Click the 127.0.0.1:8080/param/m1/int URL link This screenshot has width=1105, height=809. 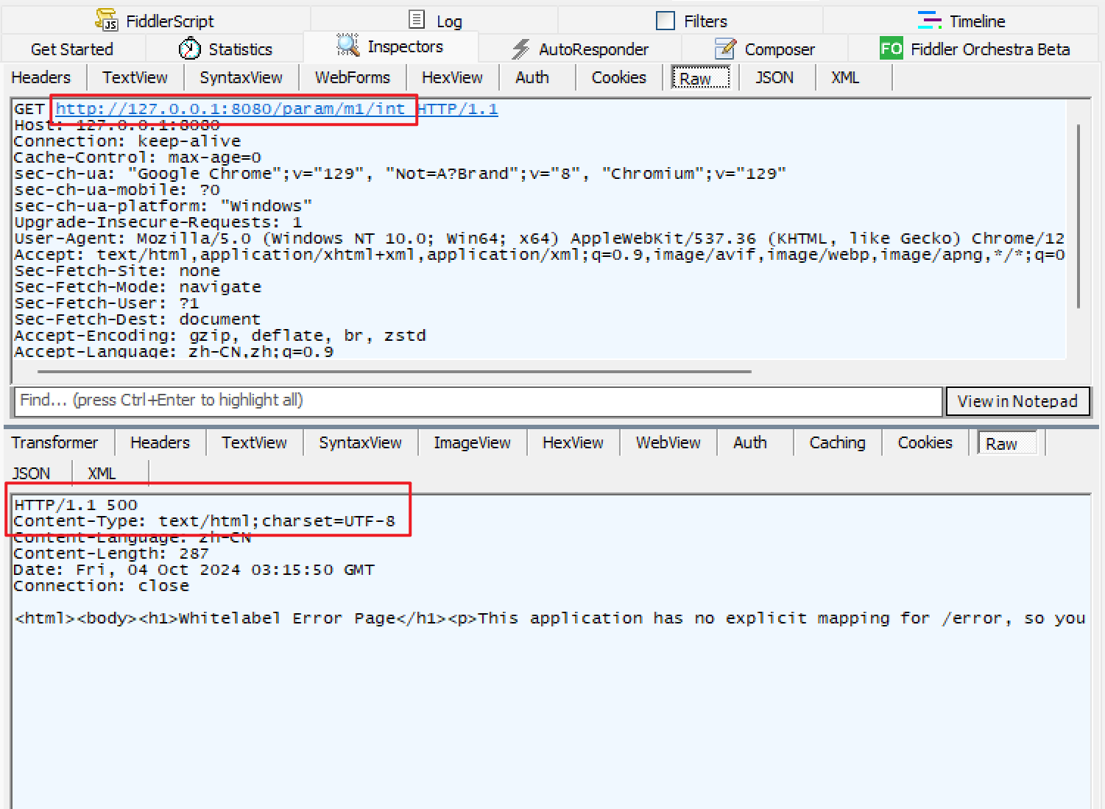tap(230, 109)
